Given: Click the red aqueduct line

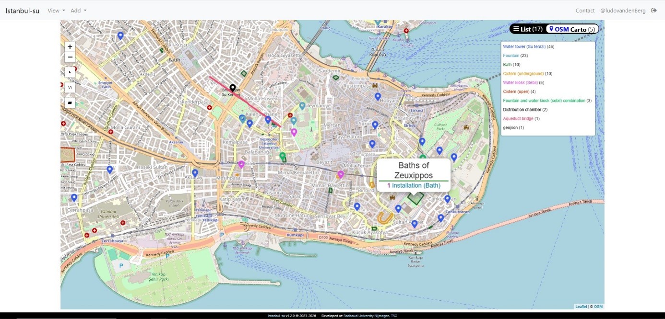Looking at the screenshot, I should point(245,102).
